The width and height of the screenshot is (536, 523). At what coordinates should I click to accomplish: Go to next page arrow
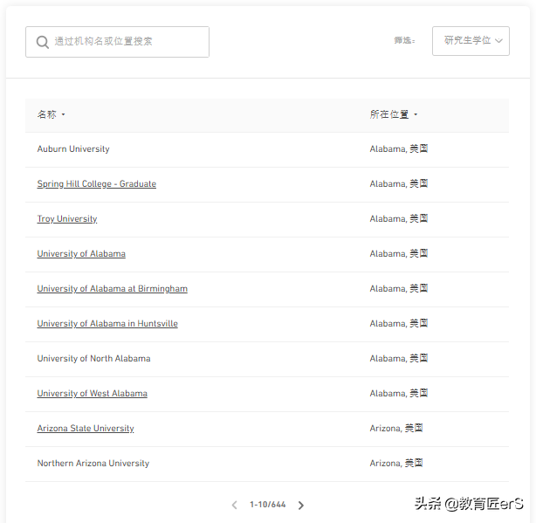tap(301, 506)
